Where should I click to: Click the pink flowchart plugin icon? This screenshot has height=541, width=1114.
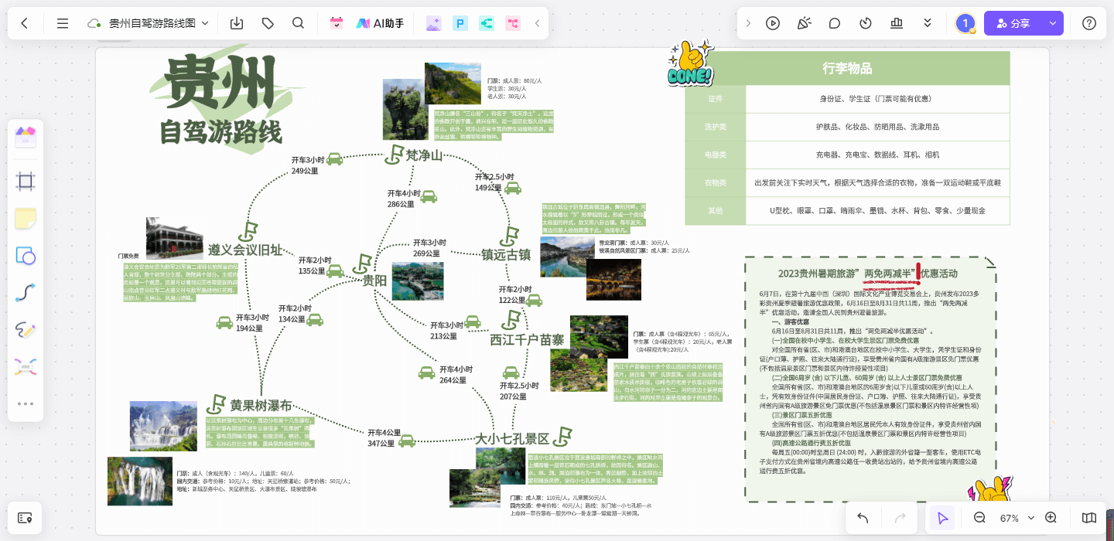(512, 23)
